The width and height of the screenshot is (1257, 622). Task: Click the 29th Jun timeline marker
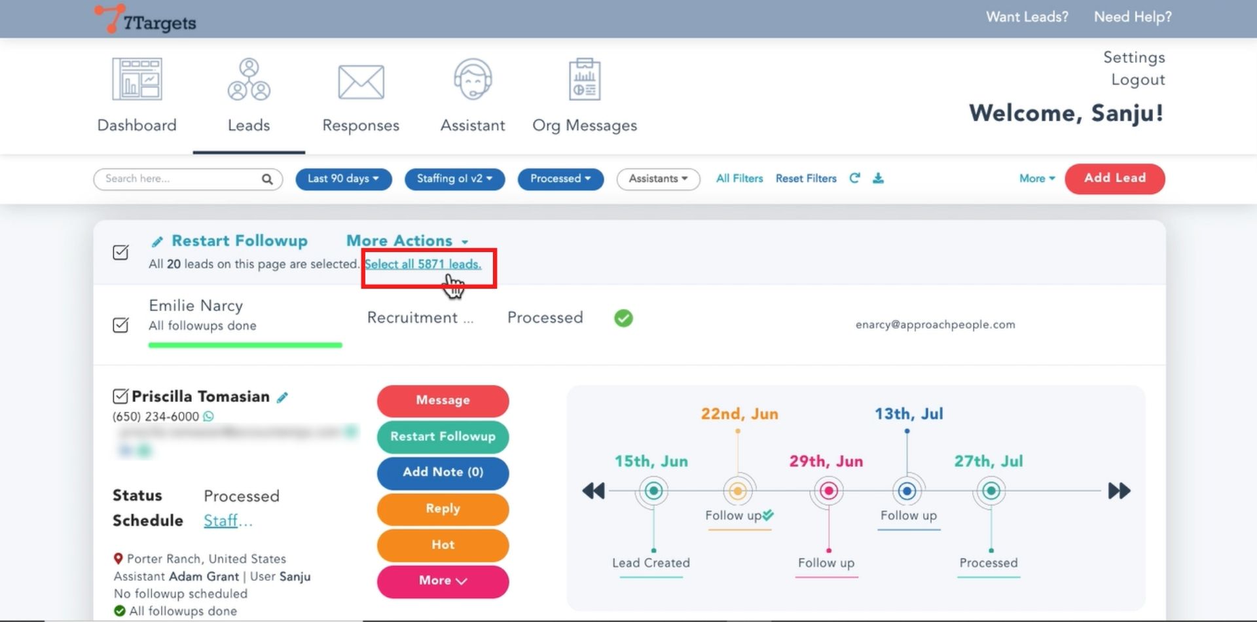click(829, 490)
